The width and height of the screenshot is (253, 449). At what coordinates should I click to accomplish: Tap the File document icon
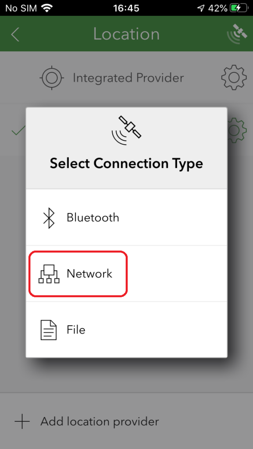coord(49,330)
